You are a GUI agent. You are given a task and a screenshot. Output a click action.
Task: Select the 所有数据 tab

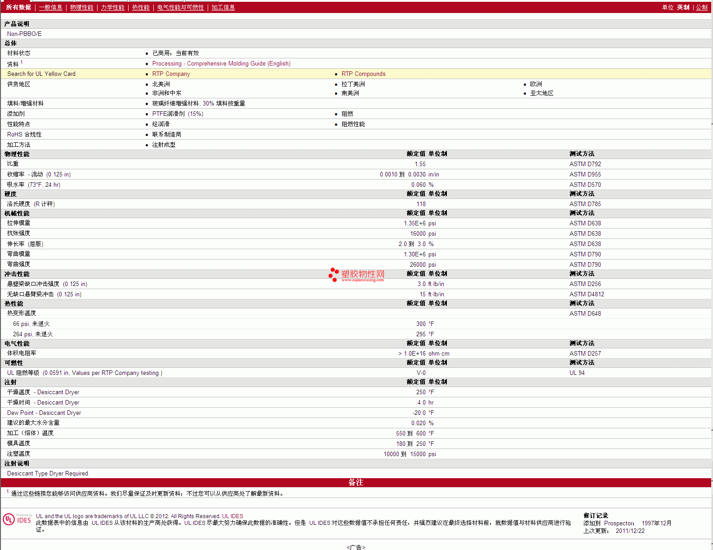[x=18, y=8]
